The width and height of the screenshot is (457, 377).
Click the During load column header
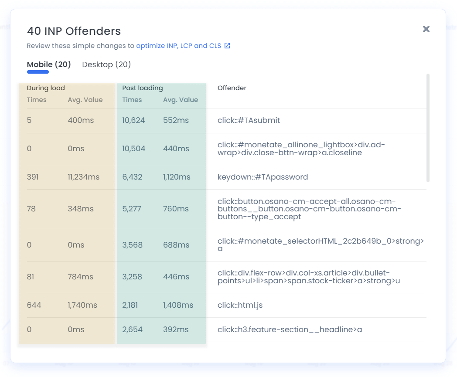(x=46, y=88)
